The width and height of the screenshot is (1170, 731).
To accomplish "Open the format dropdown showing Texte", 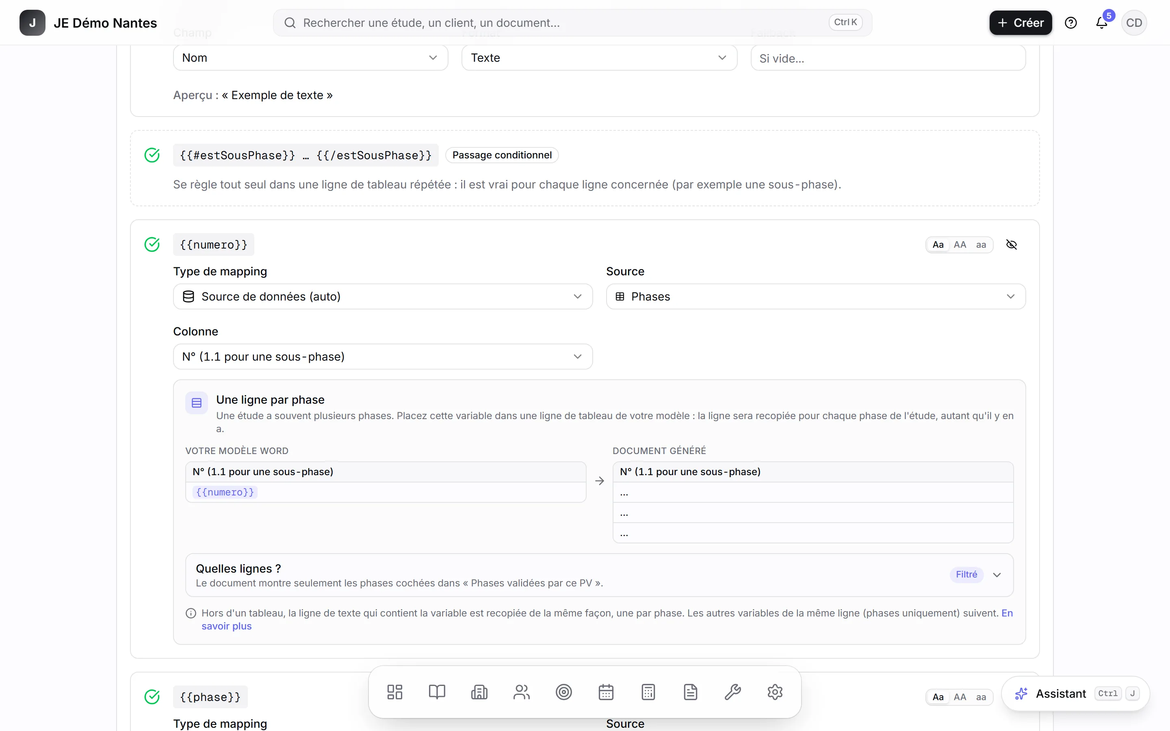I will click(599, 58).
